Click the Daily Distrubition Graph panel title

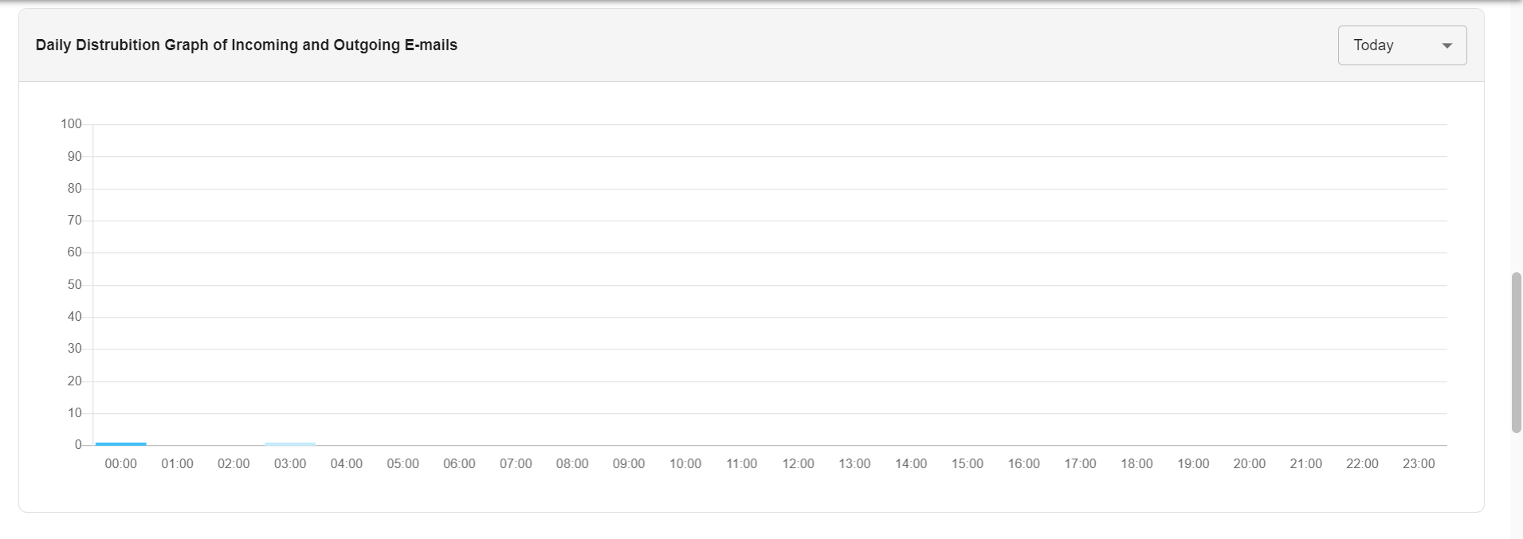[246, 45]
